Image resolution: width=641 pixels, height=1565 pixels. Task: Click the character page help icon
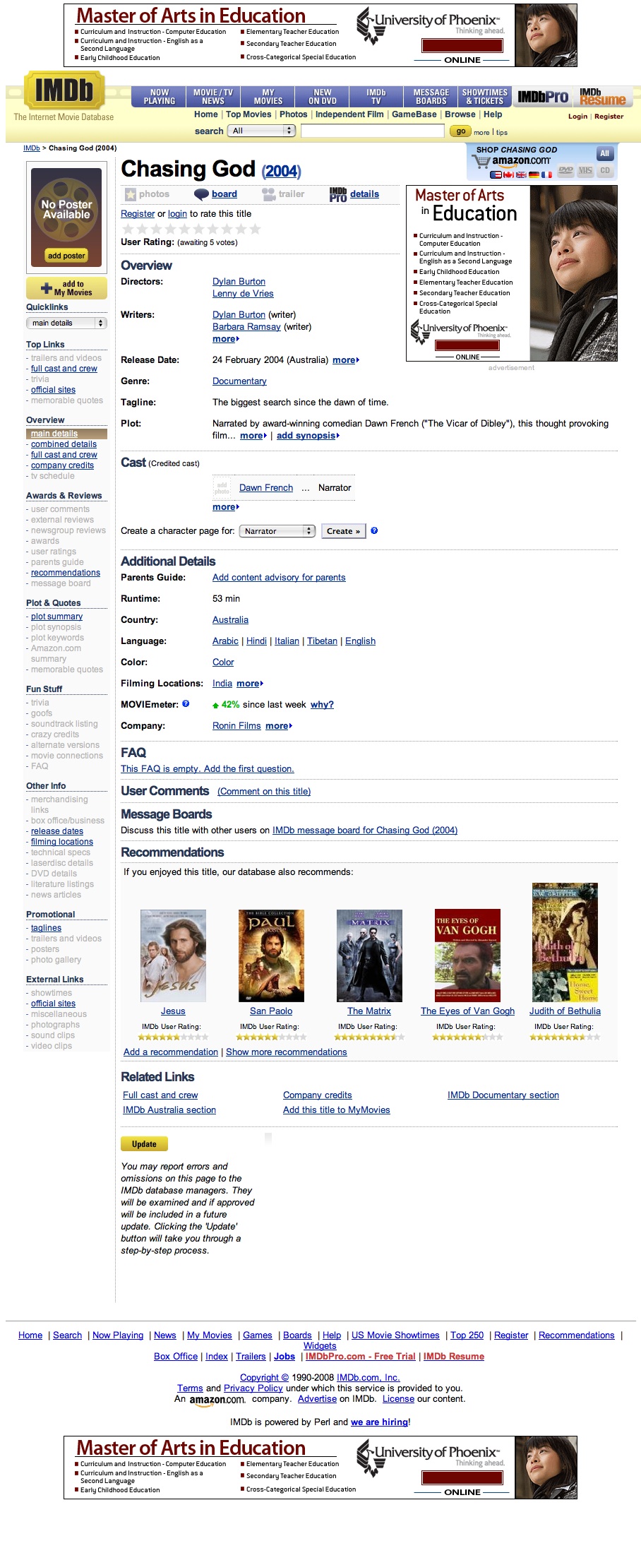374,530
